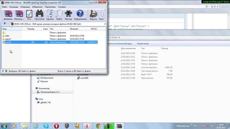
Task: Click the Вирусы (Virus scan) snake icon
Action: tap(93, 15)
